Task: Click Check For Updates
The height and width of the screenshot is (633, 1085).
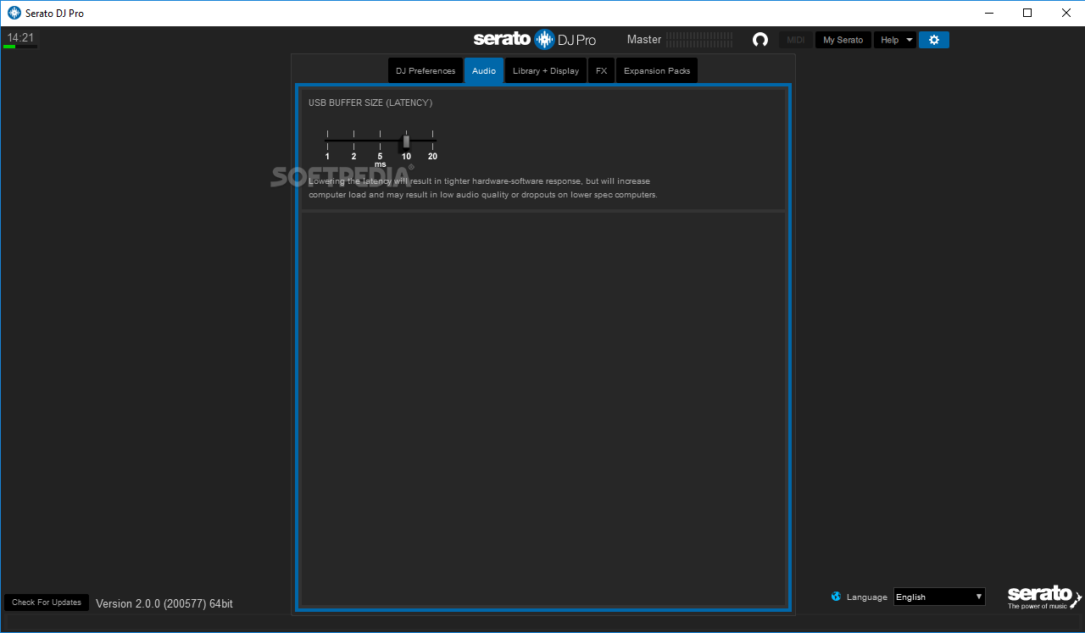Action: click(47, 602)
